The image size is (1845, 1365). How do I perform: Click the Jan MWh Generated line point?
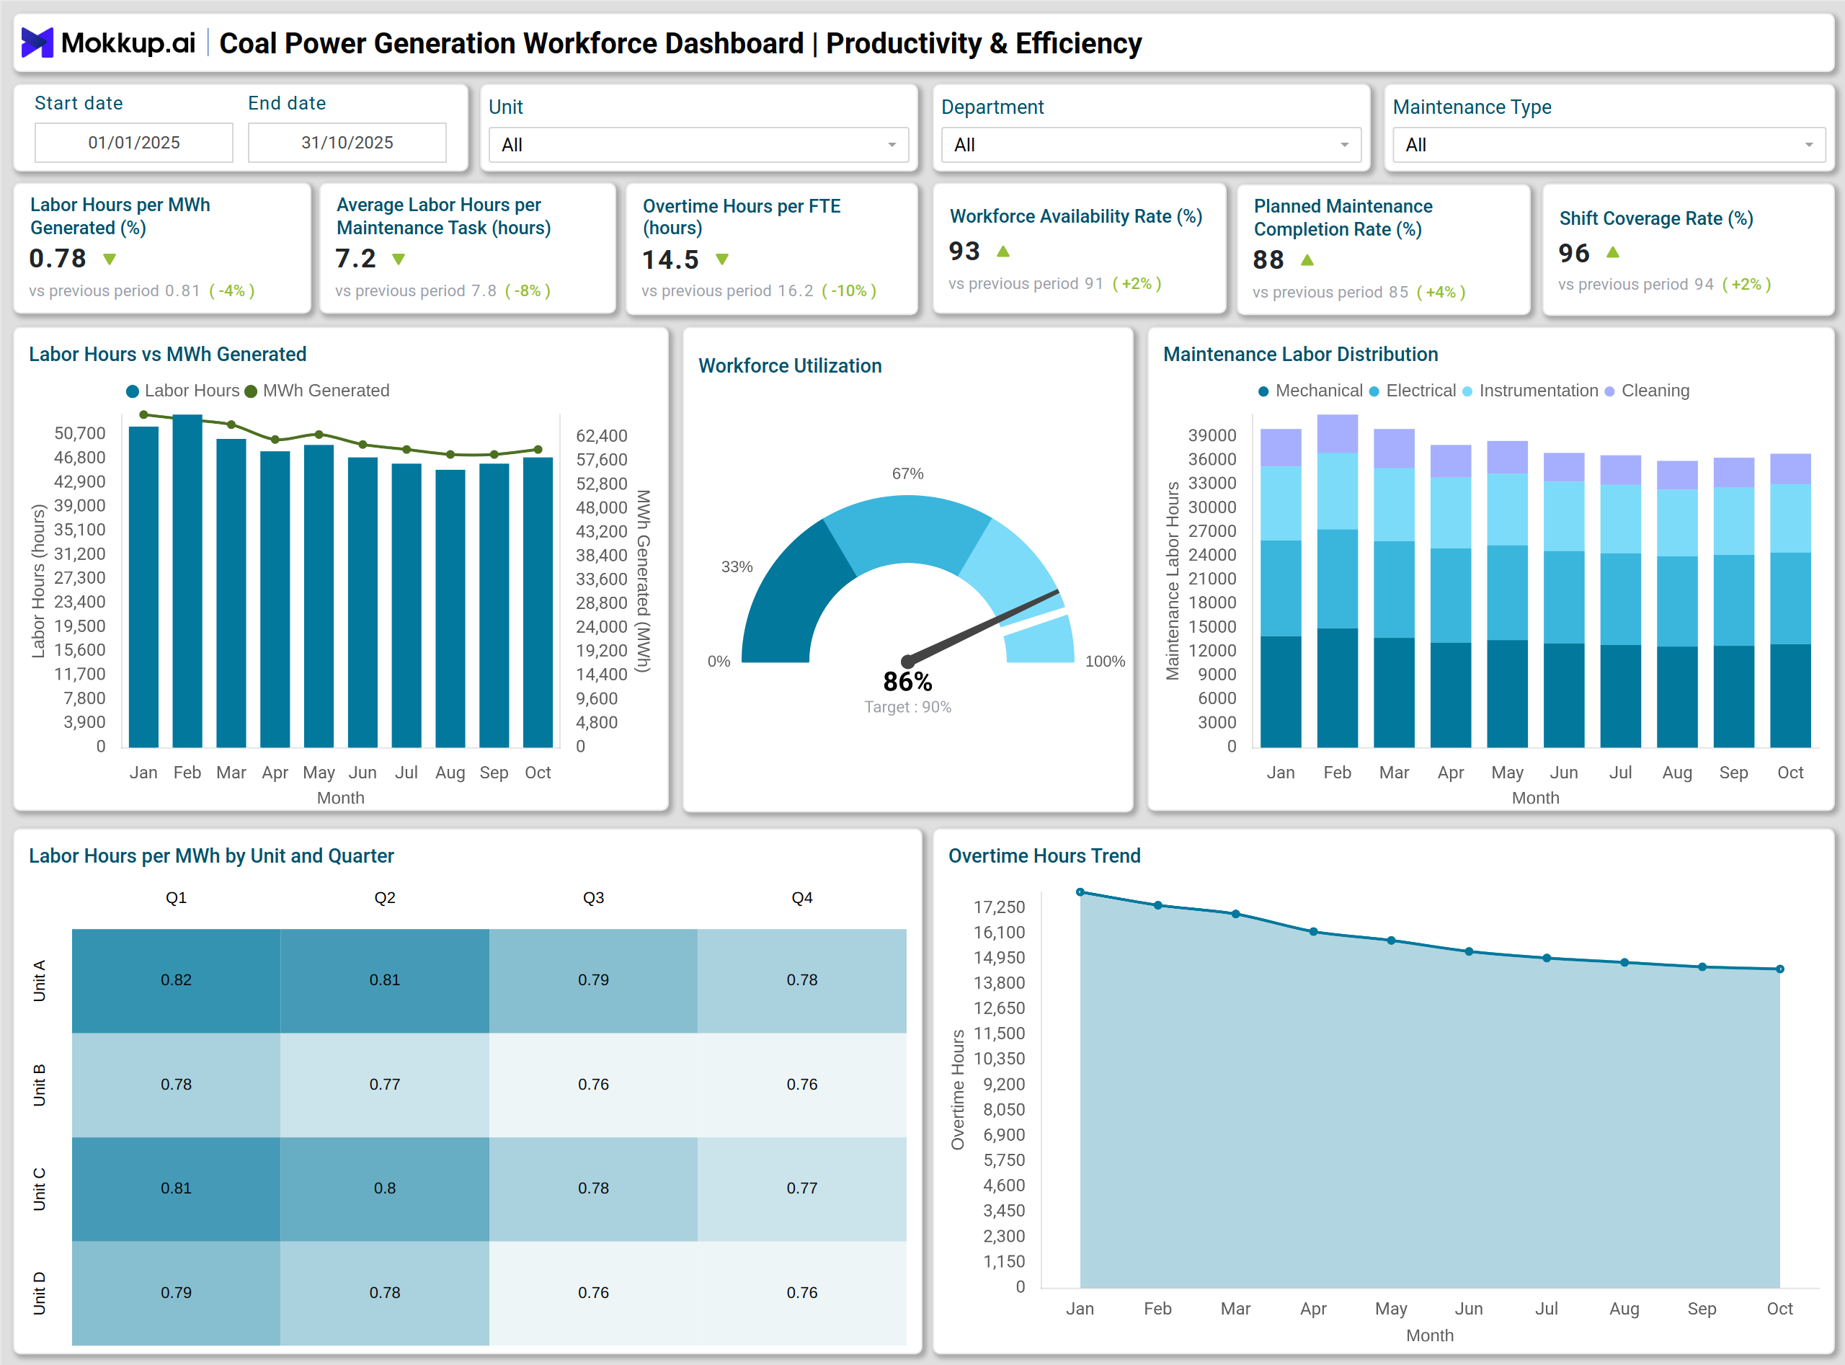[143, 415]
